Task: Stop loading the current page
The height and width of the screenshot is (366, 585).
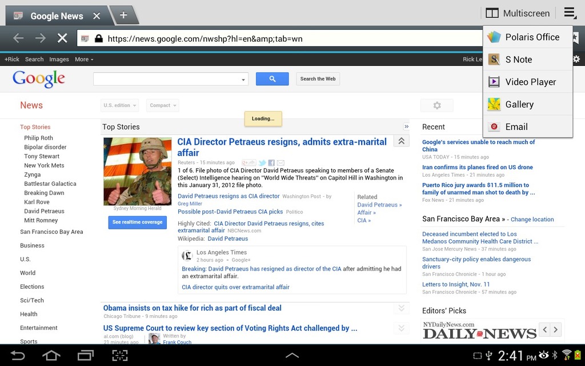Action: click(62, 38)
